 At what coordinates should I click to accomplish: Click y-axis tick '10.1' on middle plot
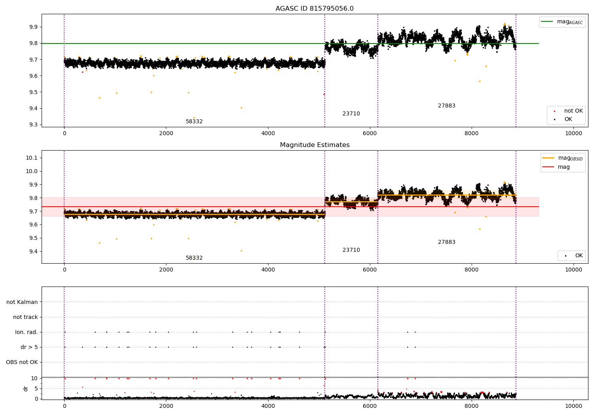click(x=32, y=158)
